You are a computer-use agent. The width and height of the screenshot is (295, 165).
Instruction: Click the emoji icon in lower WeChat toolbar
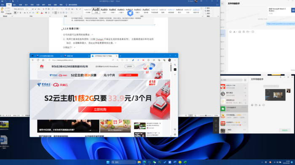(252, 105)
